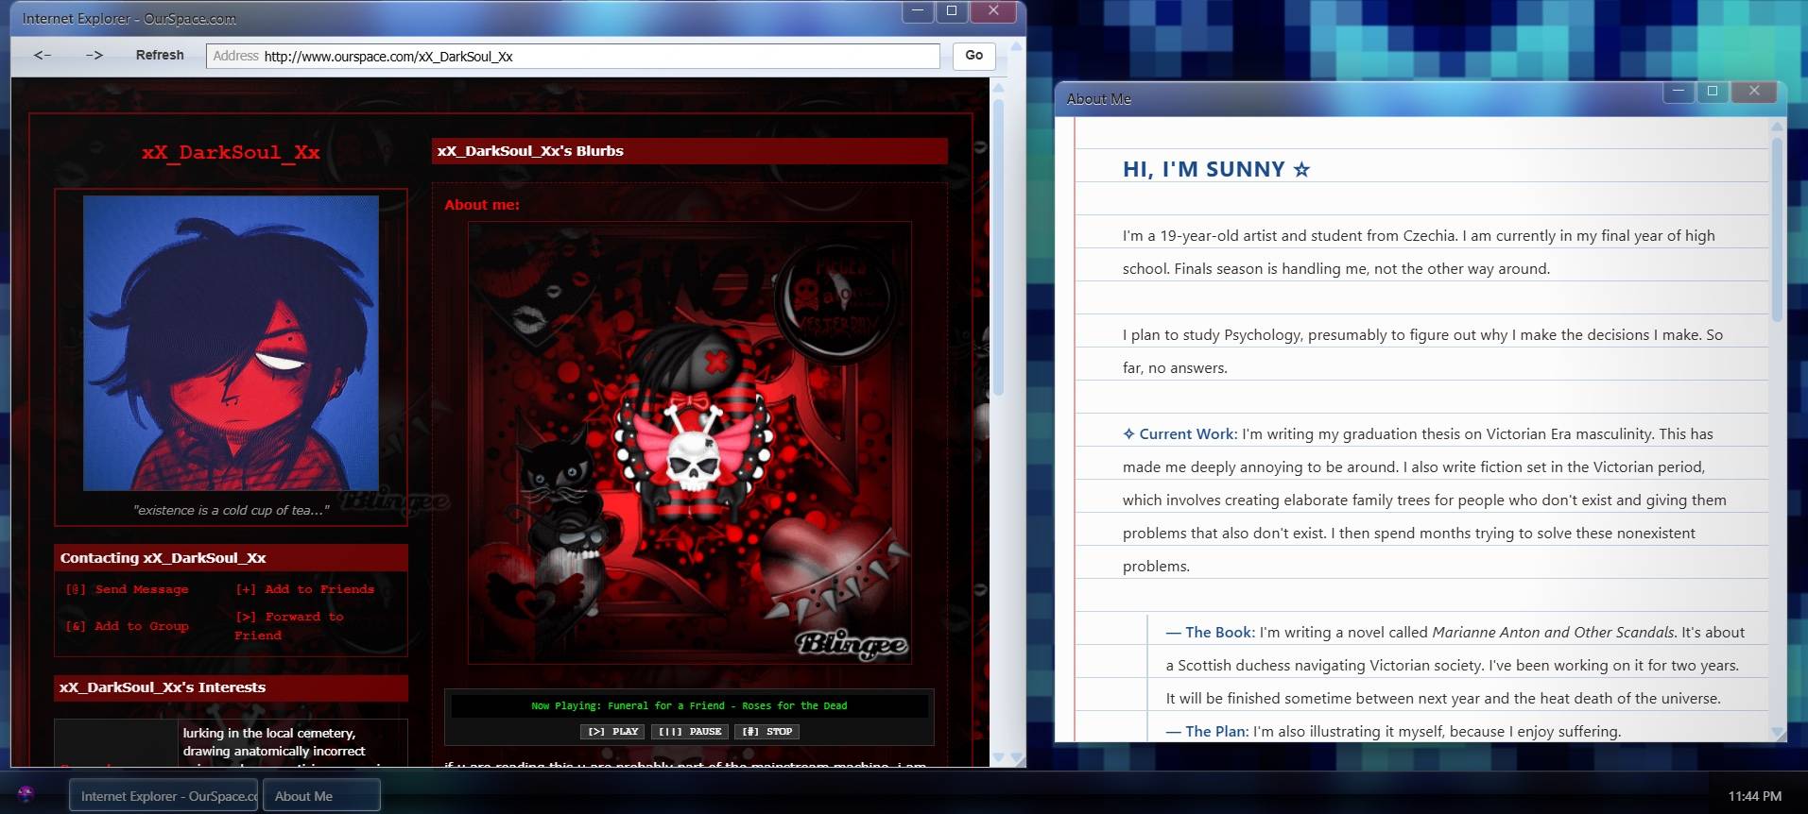Minimize the Internet Explorer window
1808x814 pixels.
click(918, 11)
